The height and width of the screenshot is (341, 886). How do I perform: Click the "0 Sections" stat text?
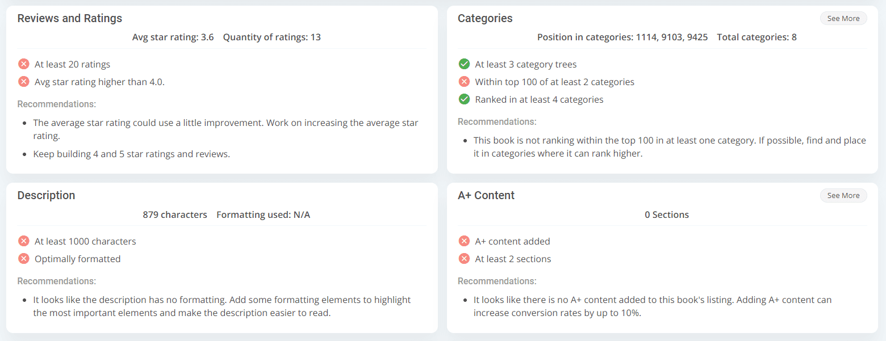coord(667,215)
